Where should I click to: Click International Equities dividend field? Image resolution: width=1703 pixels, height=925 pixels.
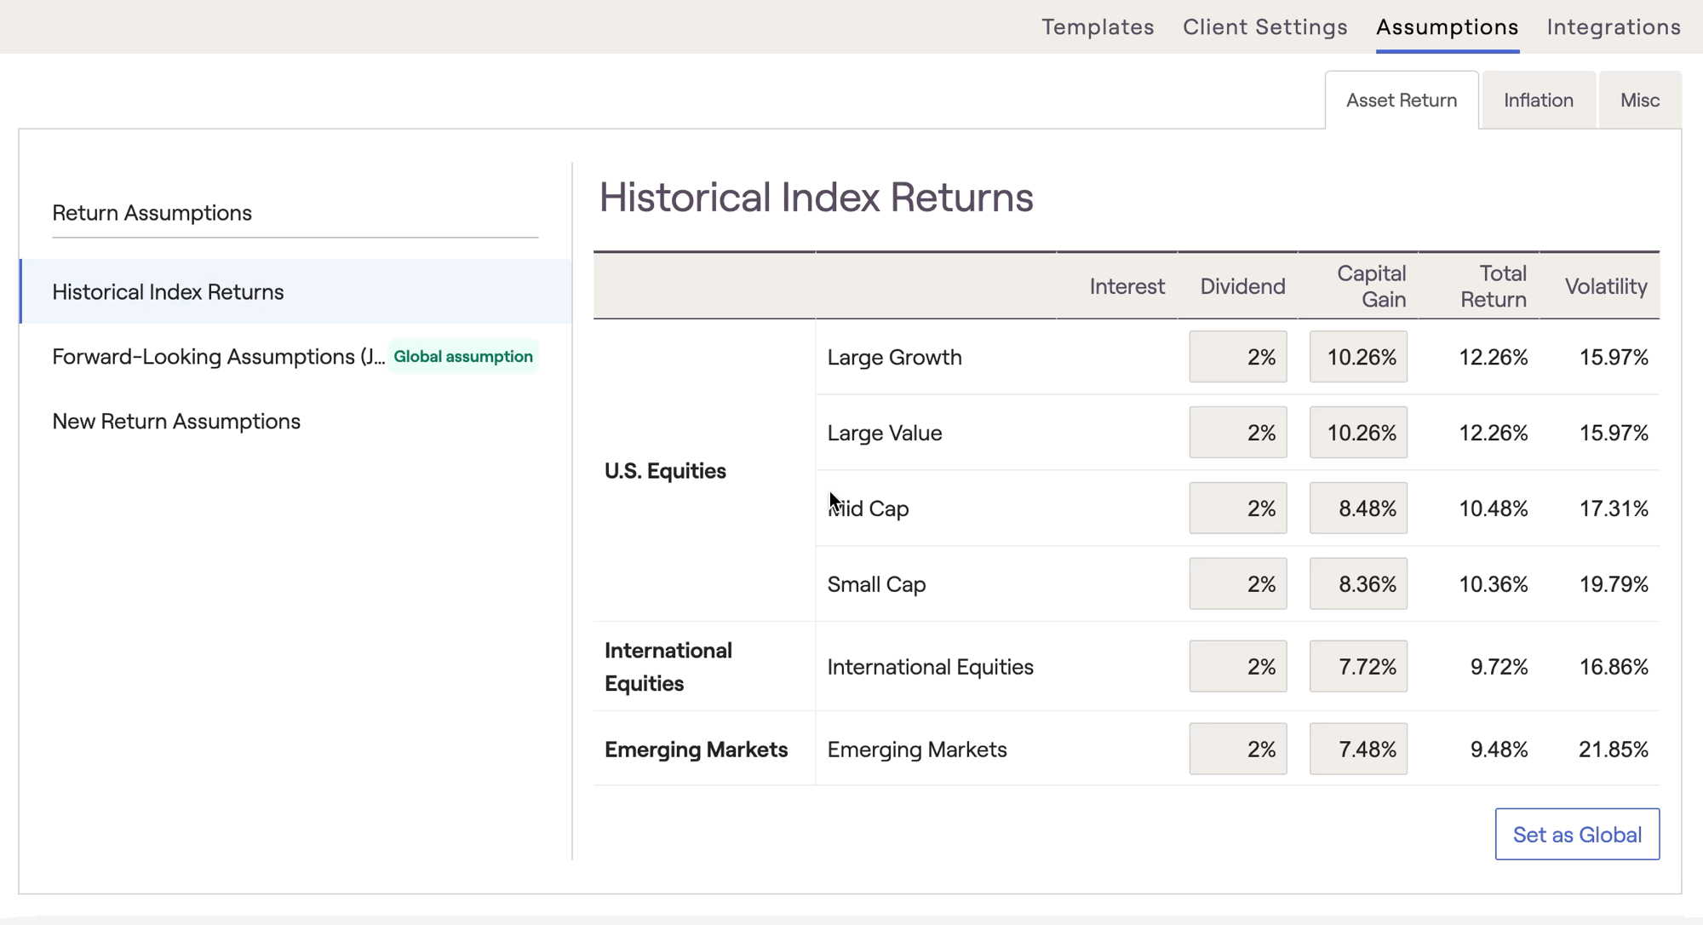click(x=1237, y=667)
